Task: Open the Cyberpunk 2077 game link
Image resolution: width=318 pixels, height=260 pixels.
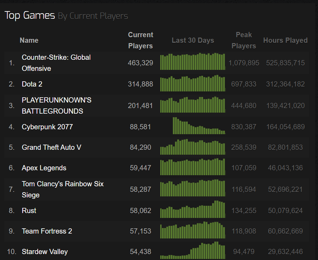Action: (47, 127)
